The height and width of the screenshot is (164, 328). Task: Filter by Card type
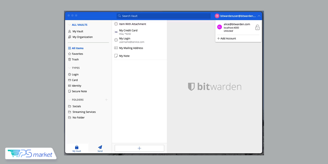point(75,80)
